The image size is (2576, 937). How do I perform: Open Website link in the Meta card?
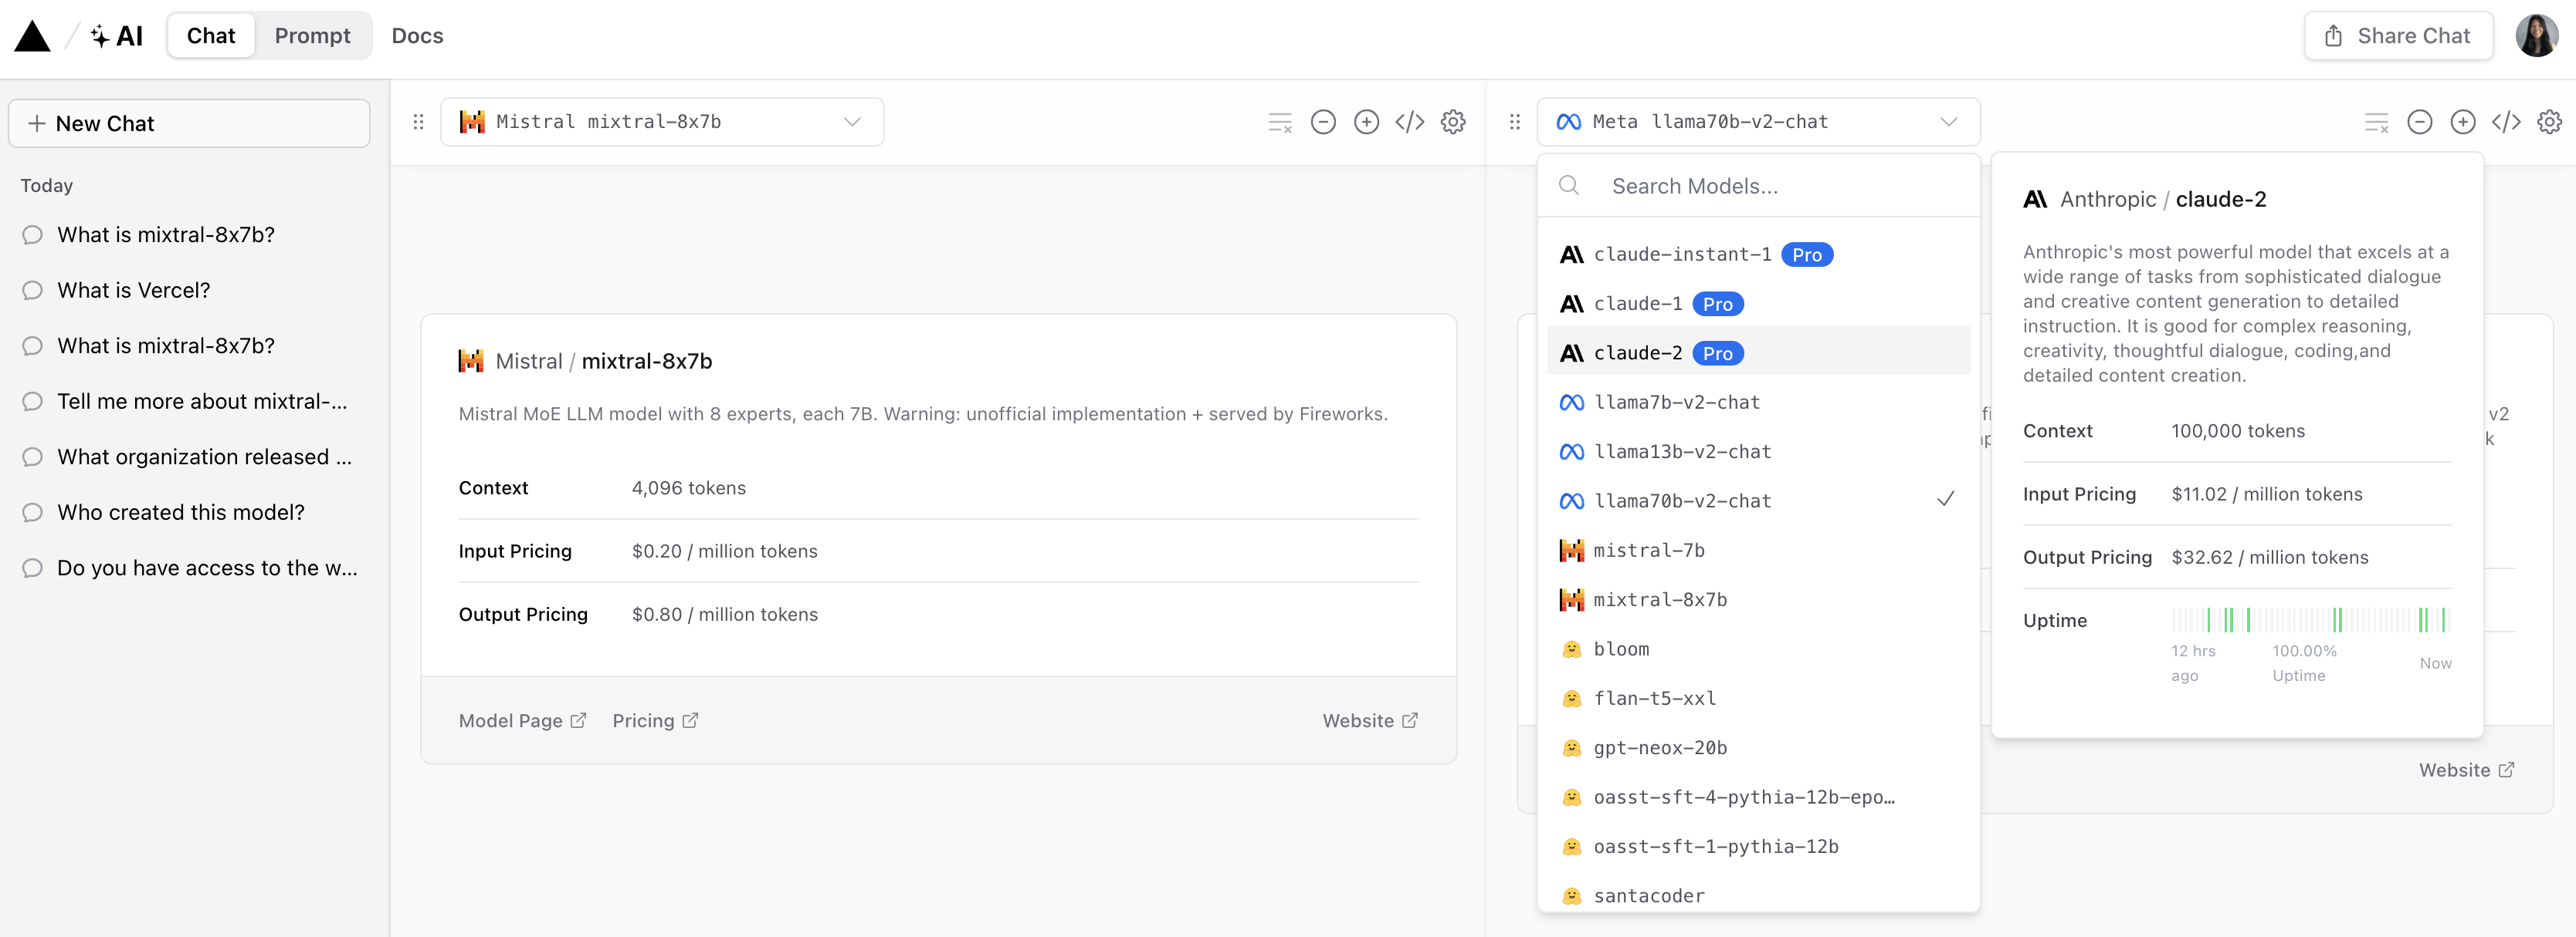tap(2466, 770)
